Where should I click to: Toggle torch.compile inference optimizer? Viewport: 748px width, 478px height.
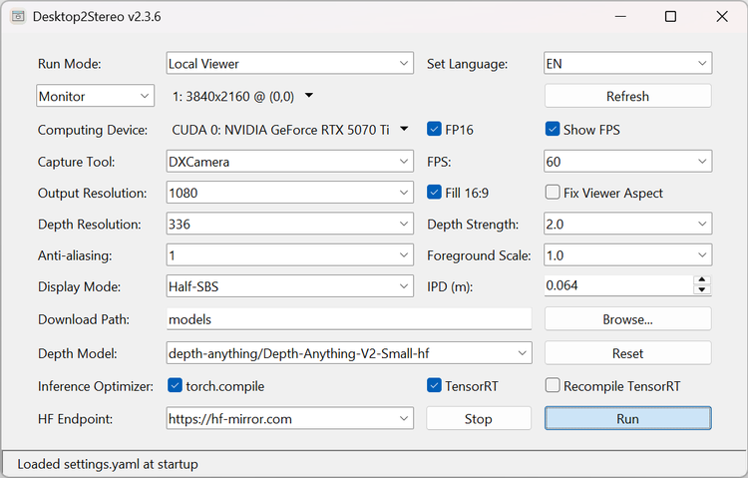[x=177, y=385]
